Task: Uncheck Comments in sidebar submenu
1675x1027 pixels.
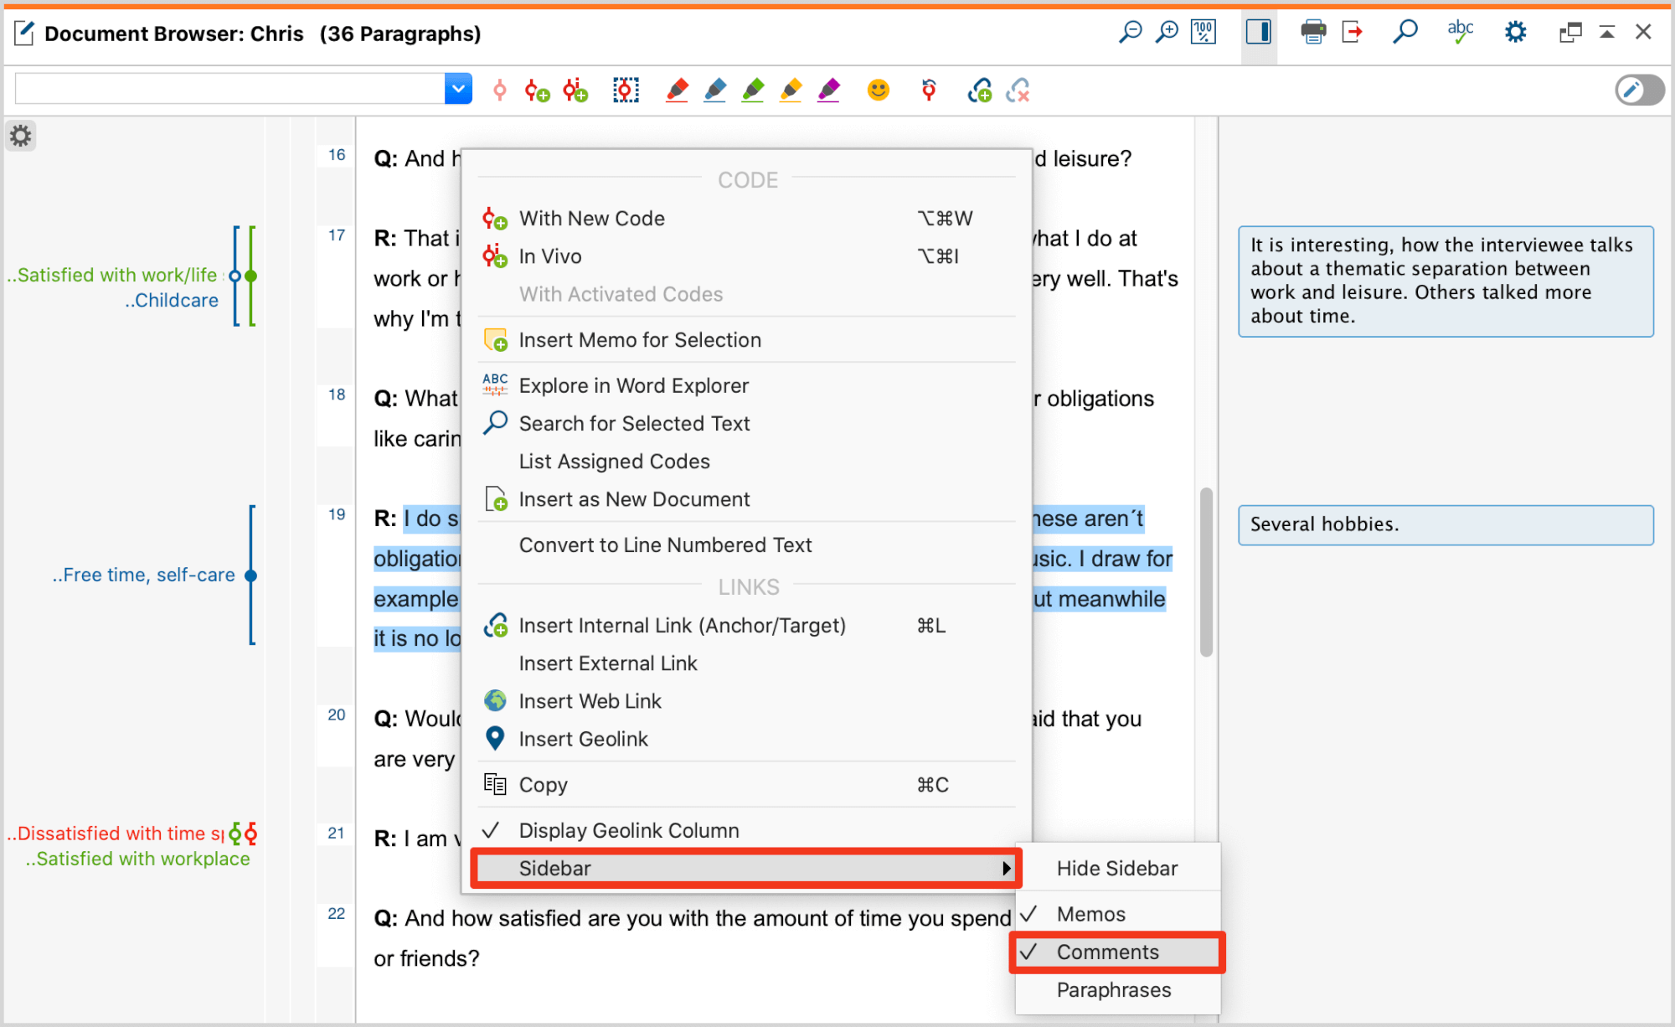Action: [x=1107, y=952]
